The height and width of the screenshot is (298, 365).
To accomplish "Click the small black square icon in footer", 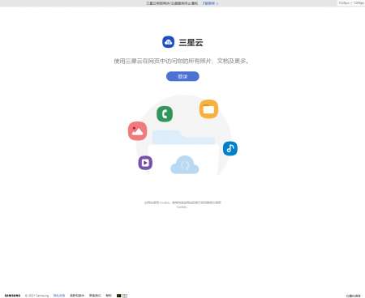I will point(118,296).
